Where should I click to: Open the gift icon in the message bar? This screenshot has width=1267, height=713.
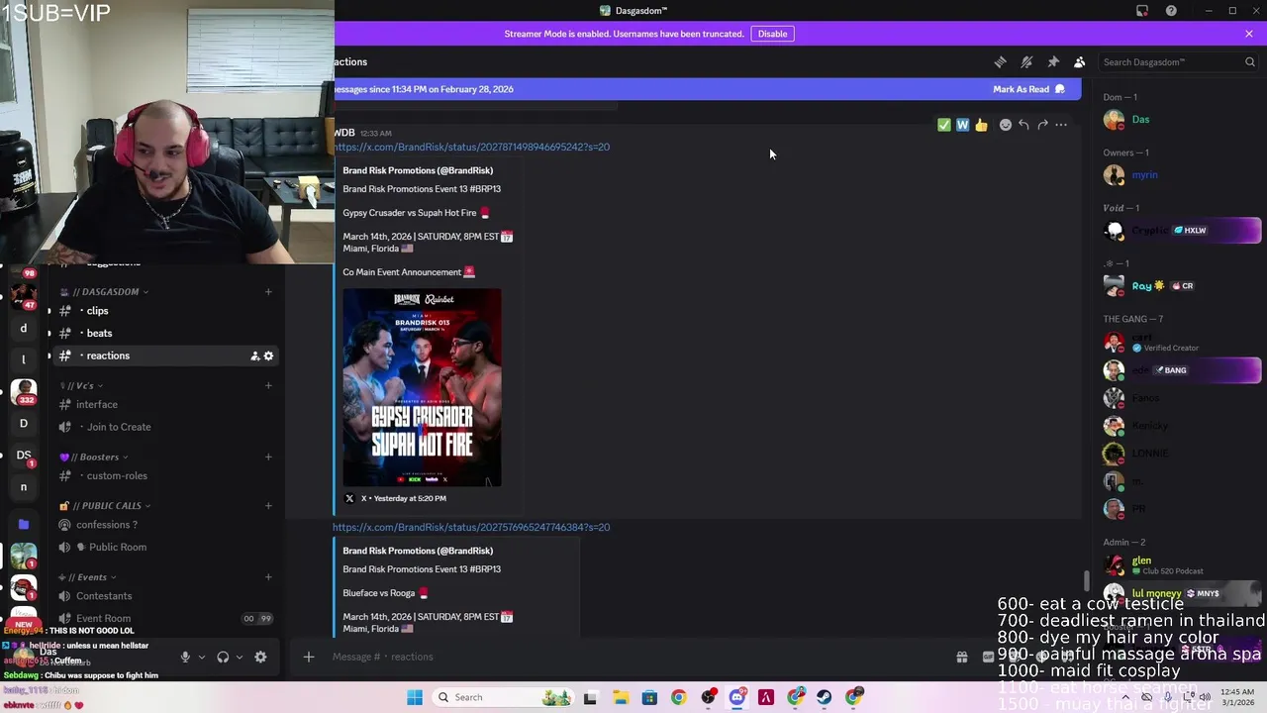[961, 657]
